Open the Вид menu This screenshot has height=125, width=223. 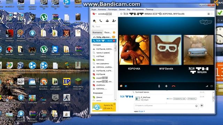tap(129, 9)
